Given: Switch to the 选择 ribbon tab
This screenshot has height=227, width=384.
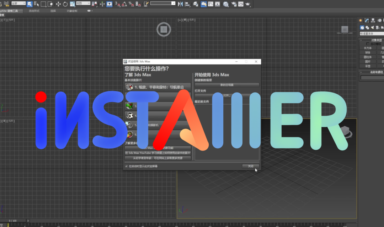Looking at the screenshot, I should point(53,11).
